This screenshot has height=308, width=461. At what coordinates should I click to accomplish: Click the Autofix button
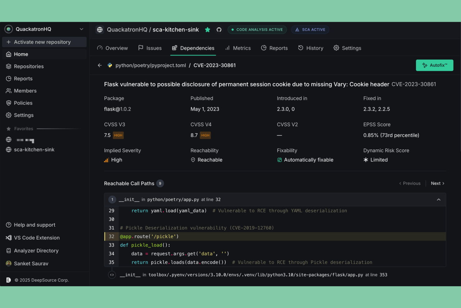coord(435,65)
